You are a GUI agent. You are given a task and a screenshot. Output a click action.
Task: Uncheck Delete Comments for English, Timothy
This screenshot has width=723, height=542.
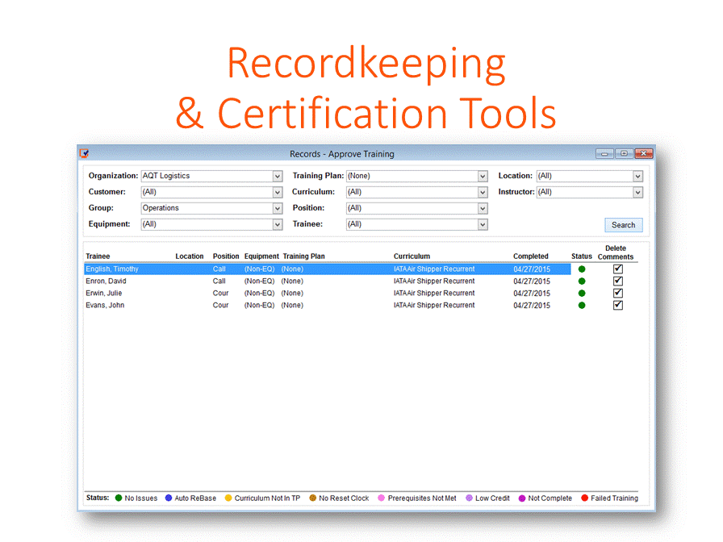coord(618,269)
